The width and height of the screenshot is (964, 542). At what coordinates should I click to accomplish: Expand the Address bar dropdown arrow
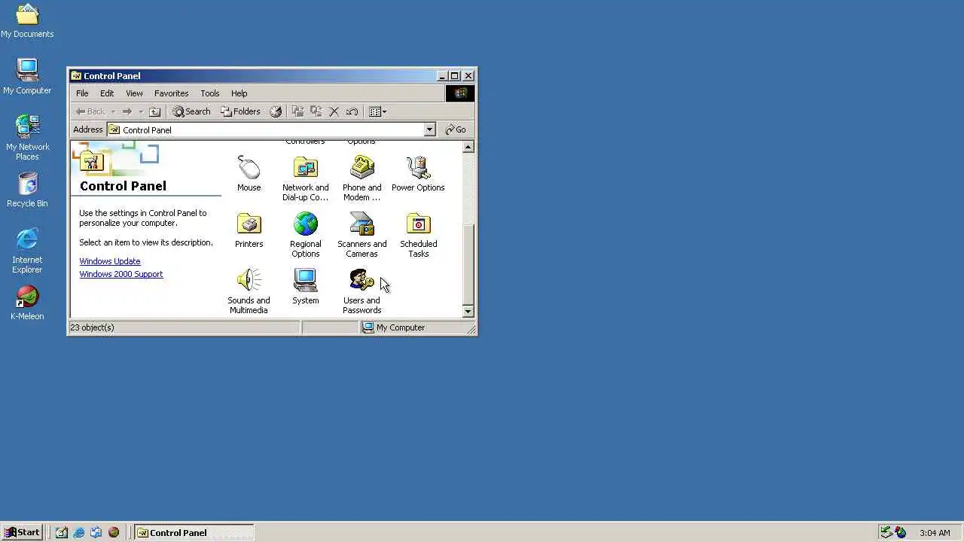point(429,129)
